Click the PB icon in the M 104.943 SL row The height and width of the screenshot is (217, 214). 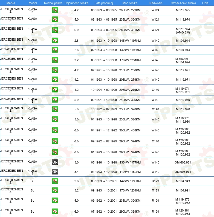[x=55, y=181]
